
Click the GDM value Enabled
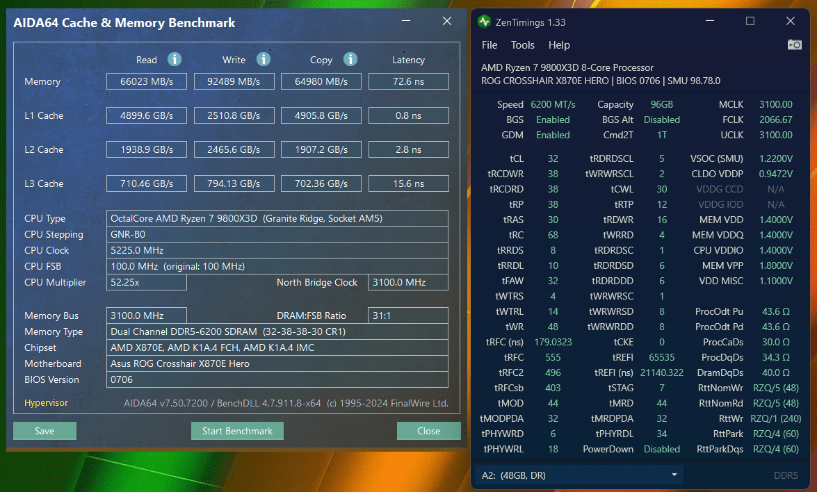pyautogui.click(x=553, y=135)
